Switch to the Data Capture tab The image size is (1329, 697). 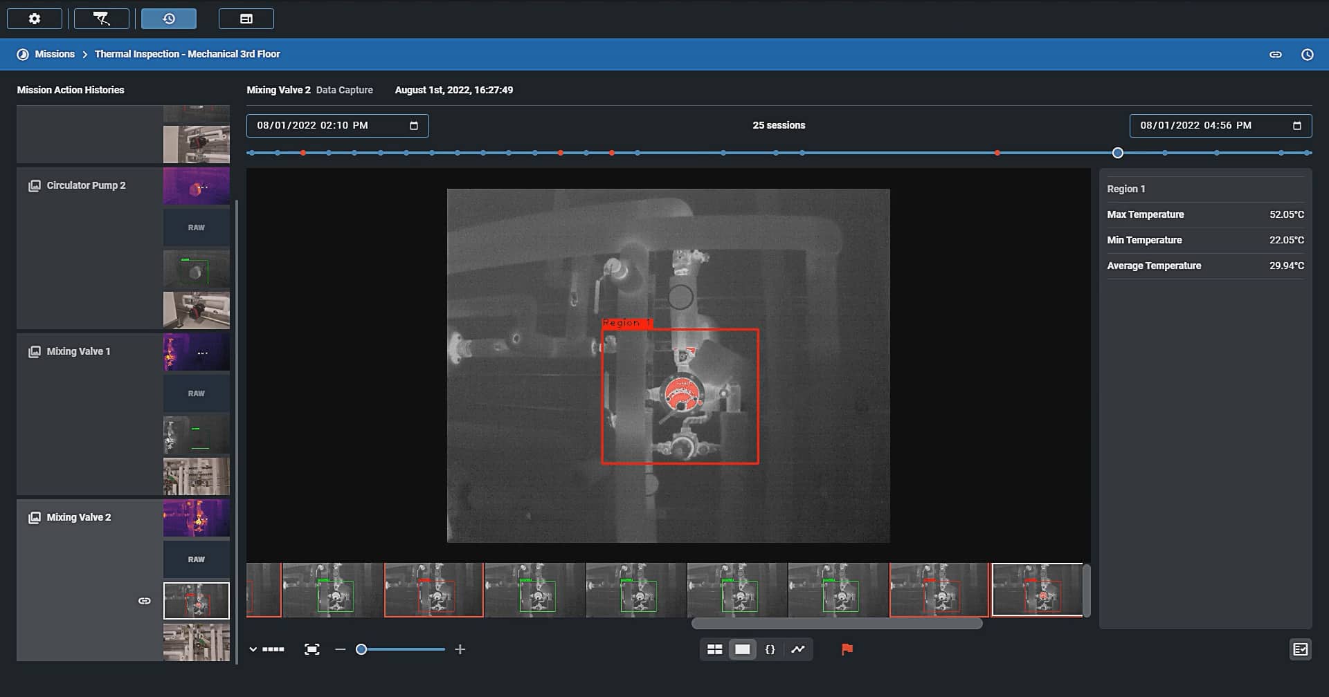(345, 90)
